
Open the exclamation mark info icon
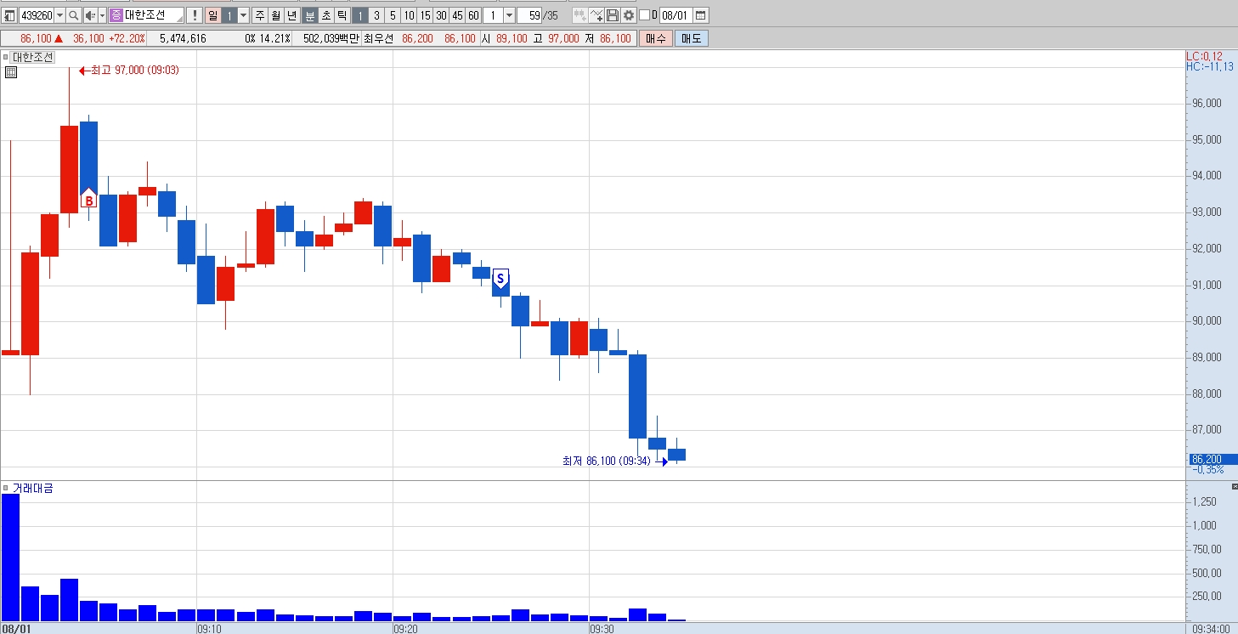pyautogui.click(x=195, y=15)
